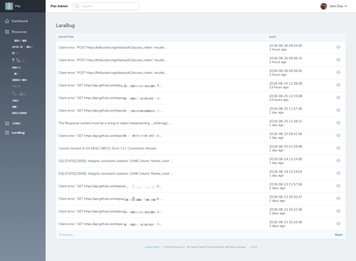This screenshot has height=261, width=356.
Task: Click the DATE column header
Action: pyautogui.click(x=273, y=37)
